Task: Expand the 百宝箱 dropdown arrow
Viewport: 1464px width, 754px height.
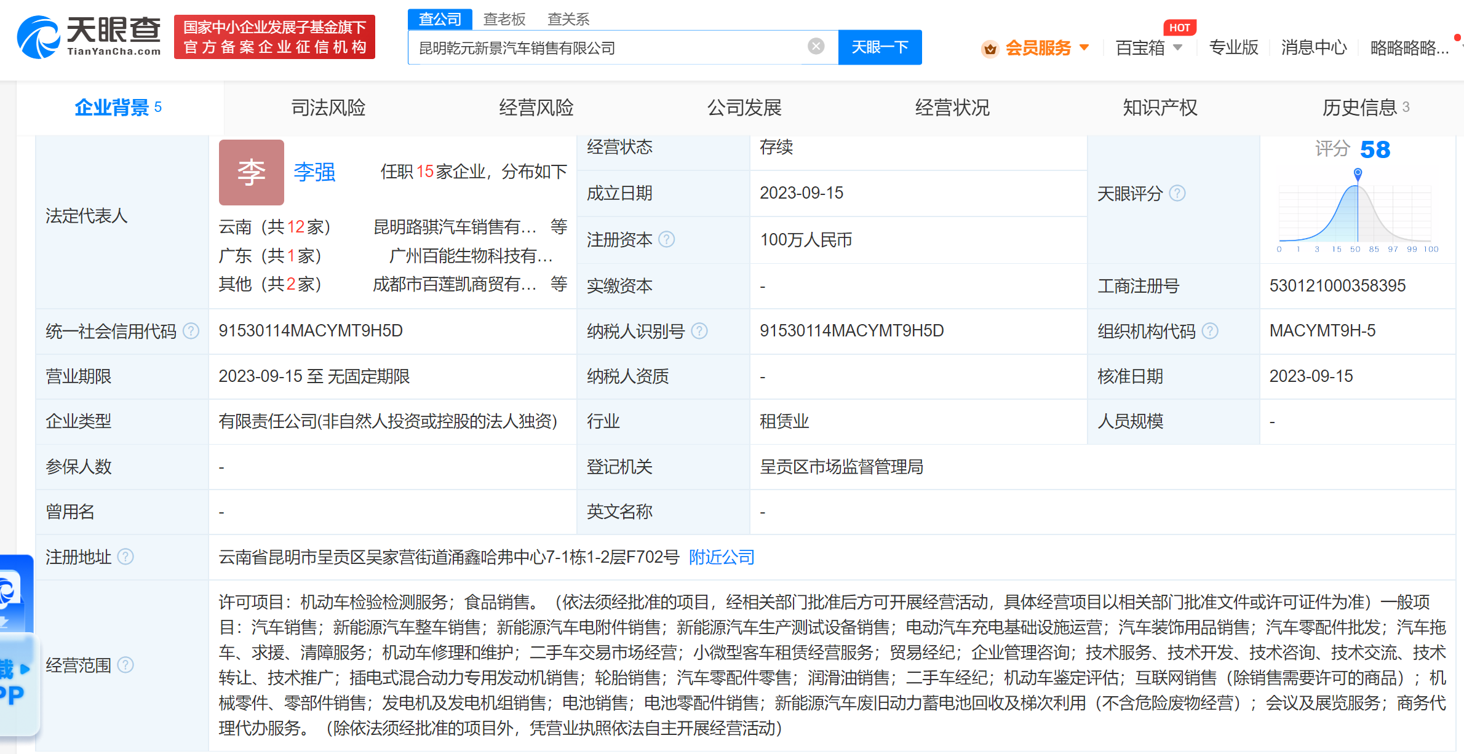Action: click(1177, 47)
